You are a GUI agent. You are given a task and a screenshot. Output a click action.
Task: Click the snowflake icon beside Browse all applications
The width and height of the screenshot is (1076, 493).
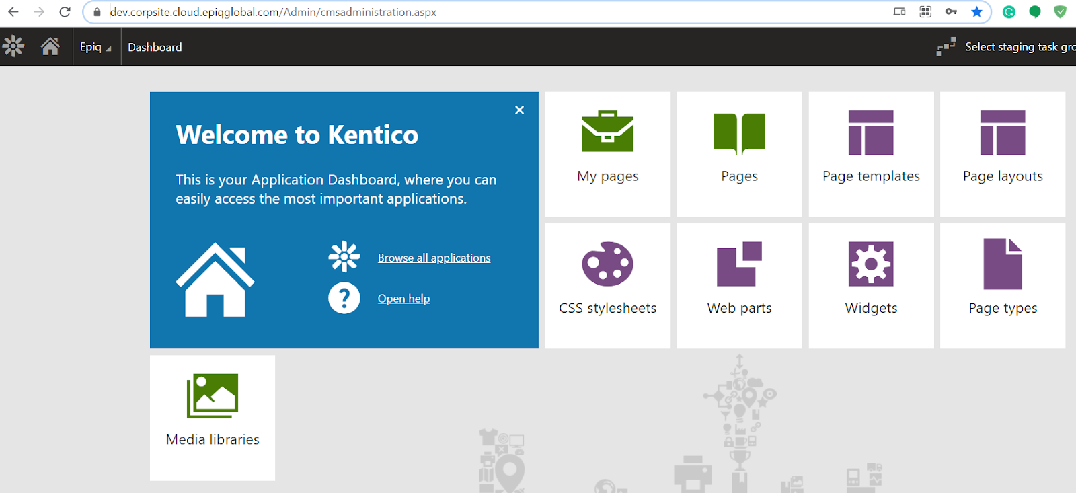[344, 257]
